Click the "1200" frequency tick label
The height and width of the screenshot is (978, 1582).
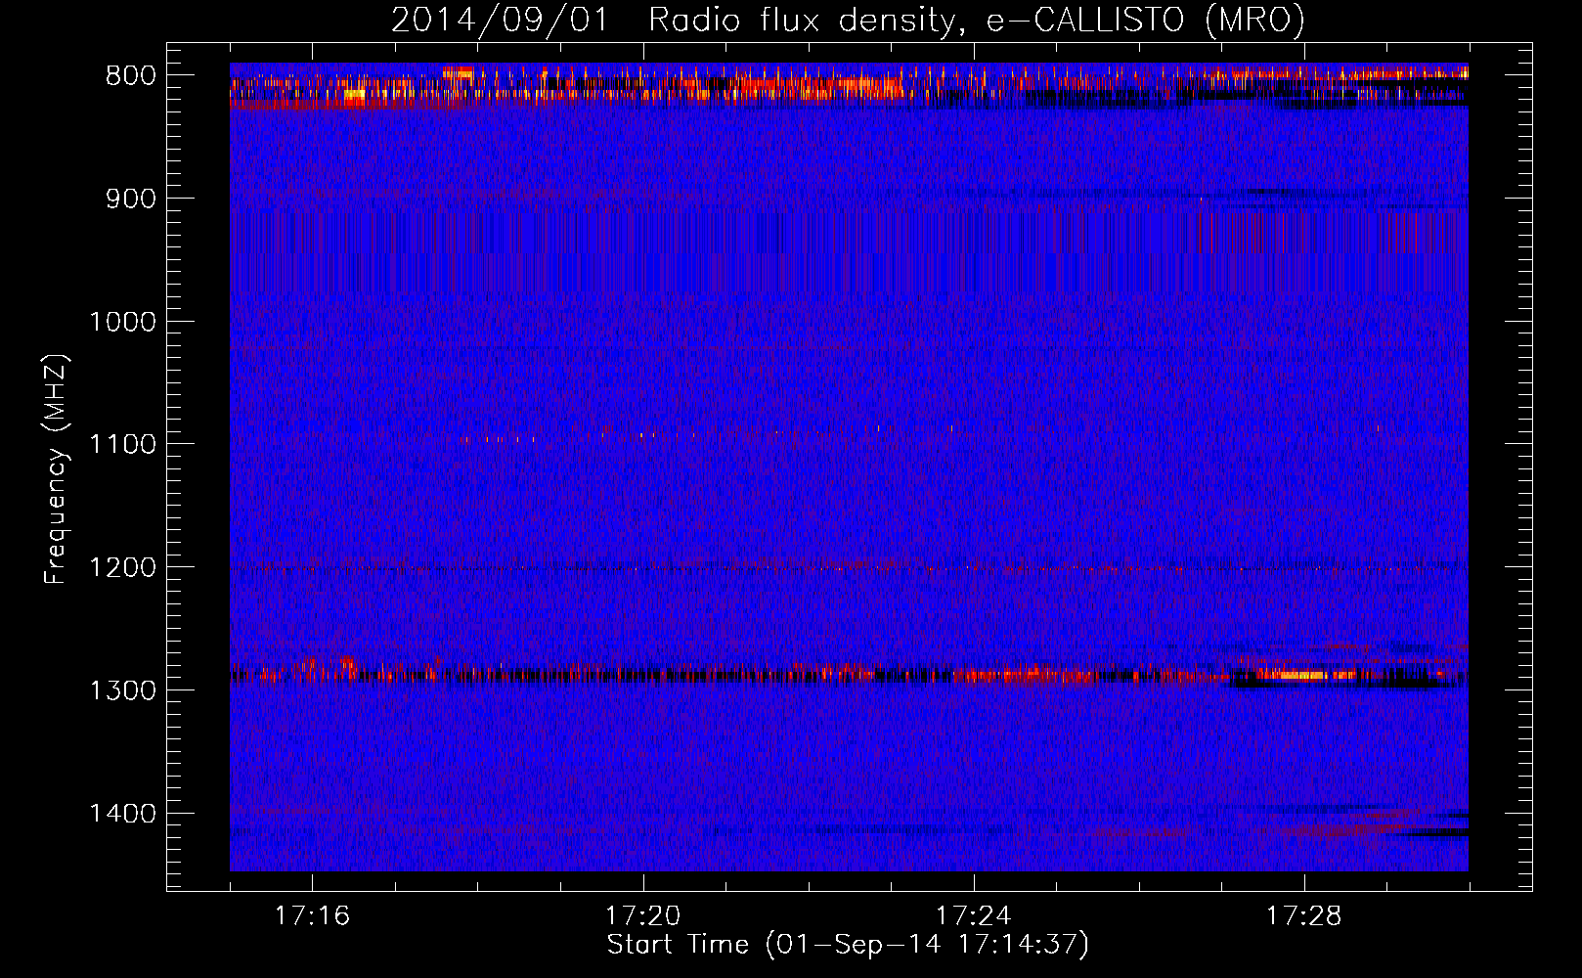point(122,568)
